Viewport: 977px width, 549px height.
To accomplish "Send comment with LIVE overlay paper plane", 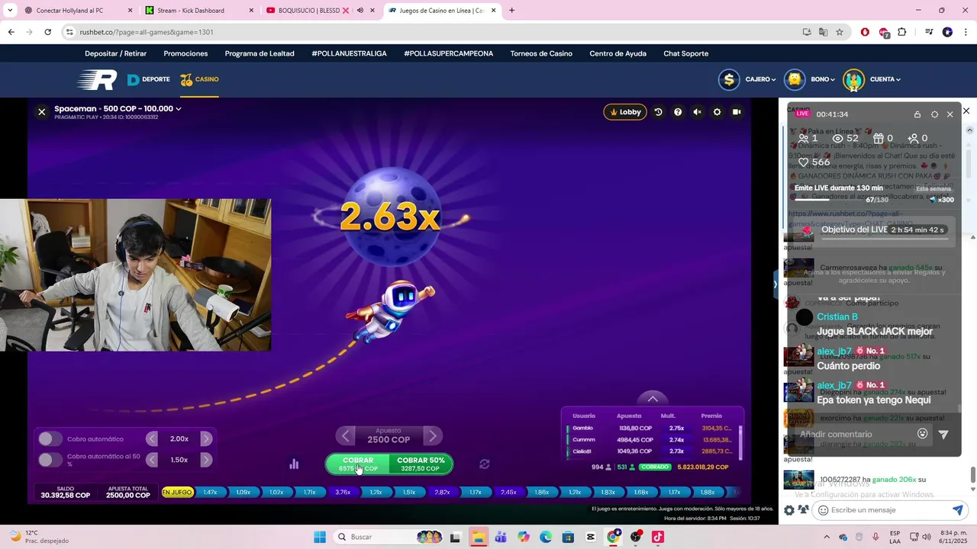I will tap(943, 435).
